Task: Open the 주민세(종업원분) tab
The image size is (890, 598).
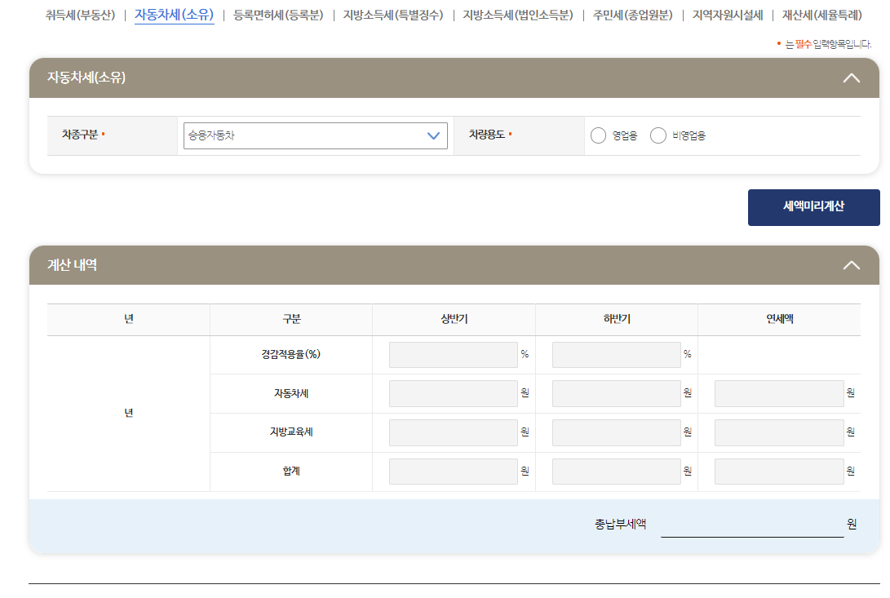Action: 632,16
